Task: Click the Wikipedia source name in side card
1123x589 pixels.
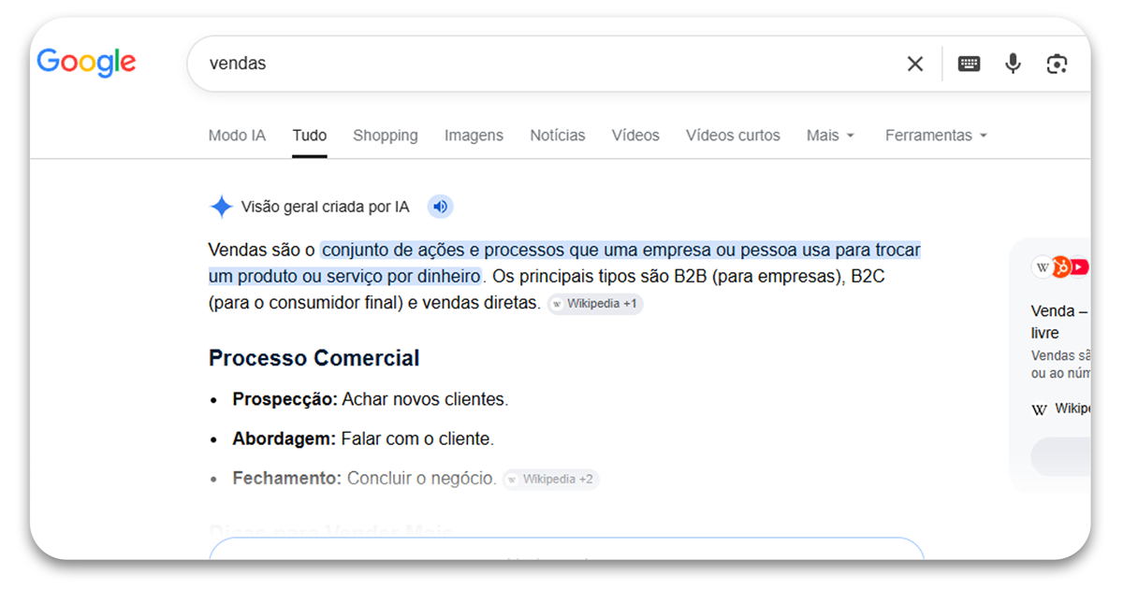Action: pos(1072,409)
